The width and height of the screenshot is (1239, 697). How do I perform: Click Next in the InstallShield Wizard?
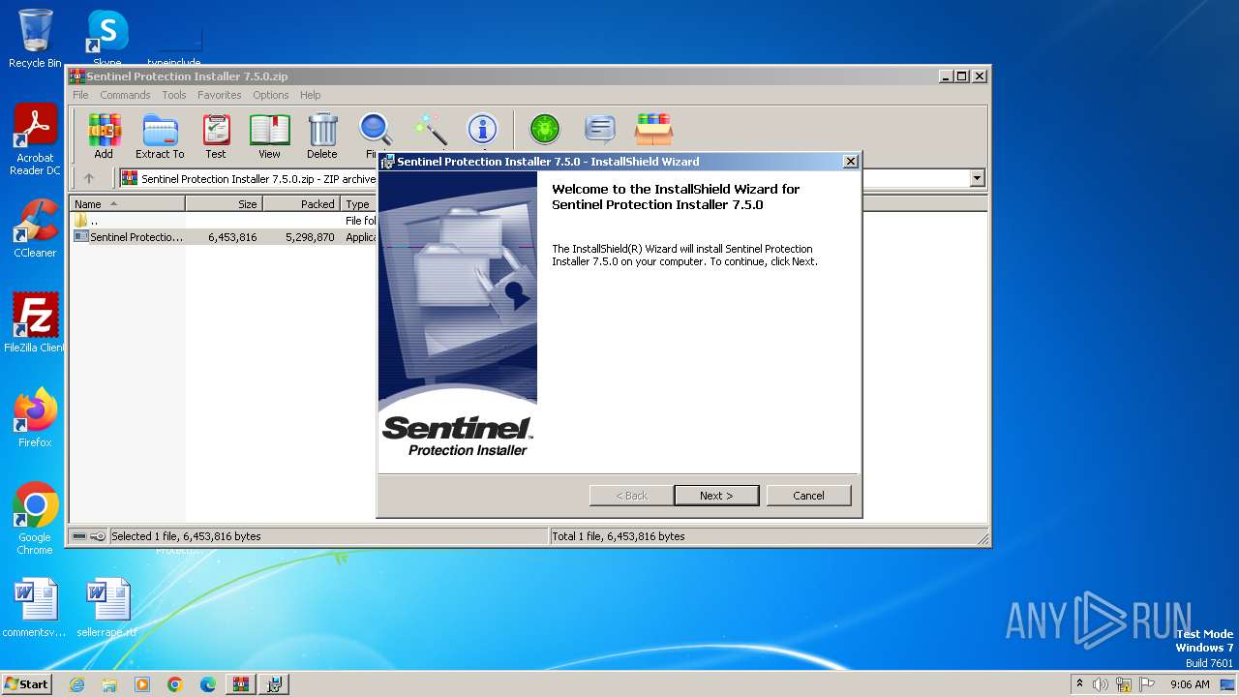716,495
